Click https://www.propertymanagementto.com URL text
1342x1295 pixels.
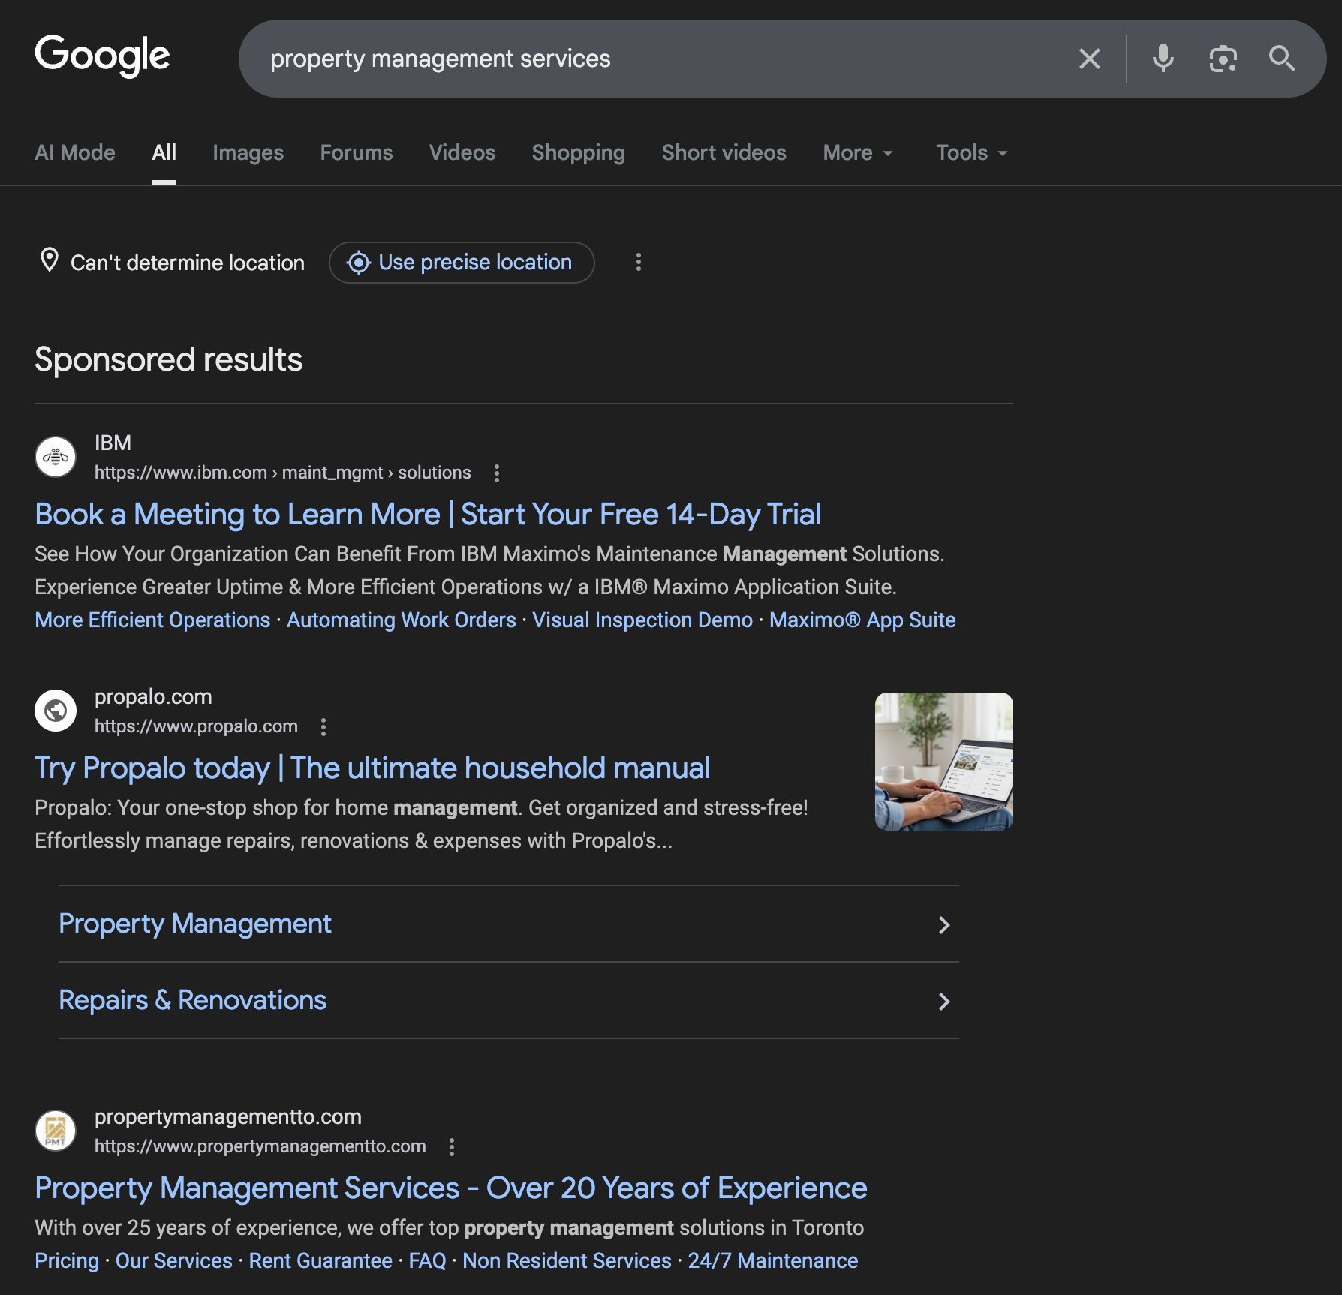point(260,1146)
